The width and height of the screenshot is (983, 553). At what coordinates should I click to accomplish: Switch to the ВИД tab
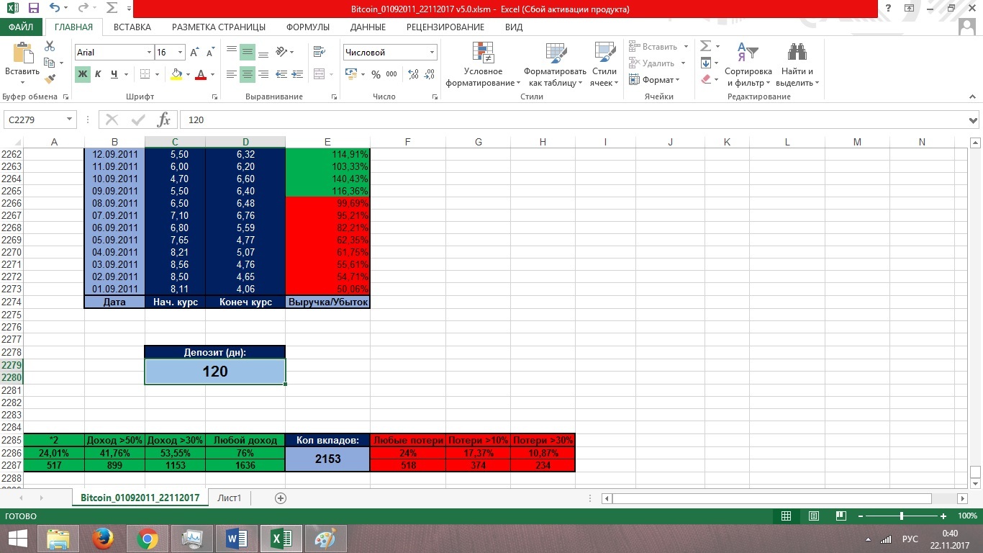point(514,27)
